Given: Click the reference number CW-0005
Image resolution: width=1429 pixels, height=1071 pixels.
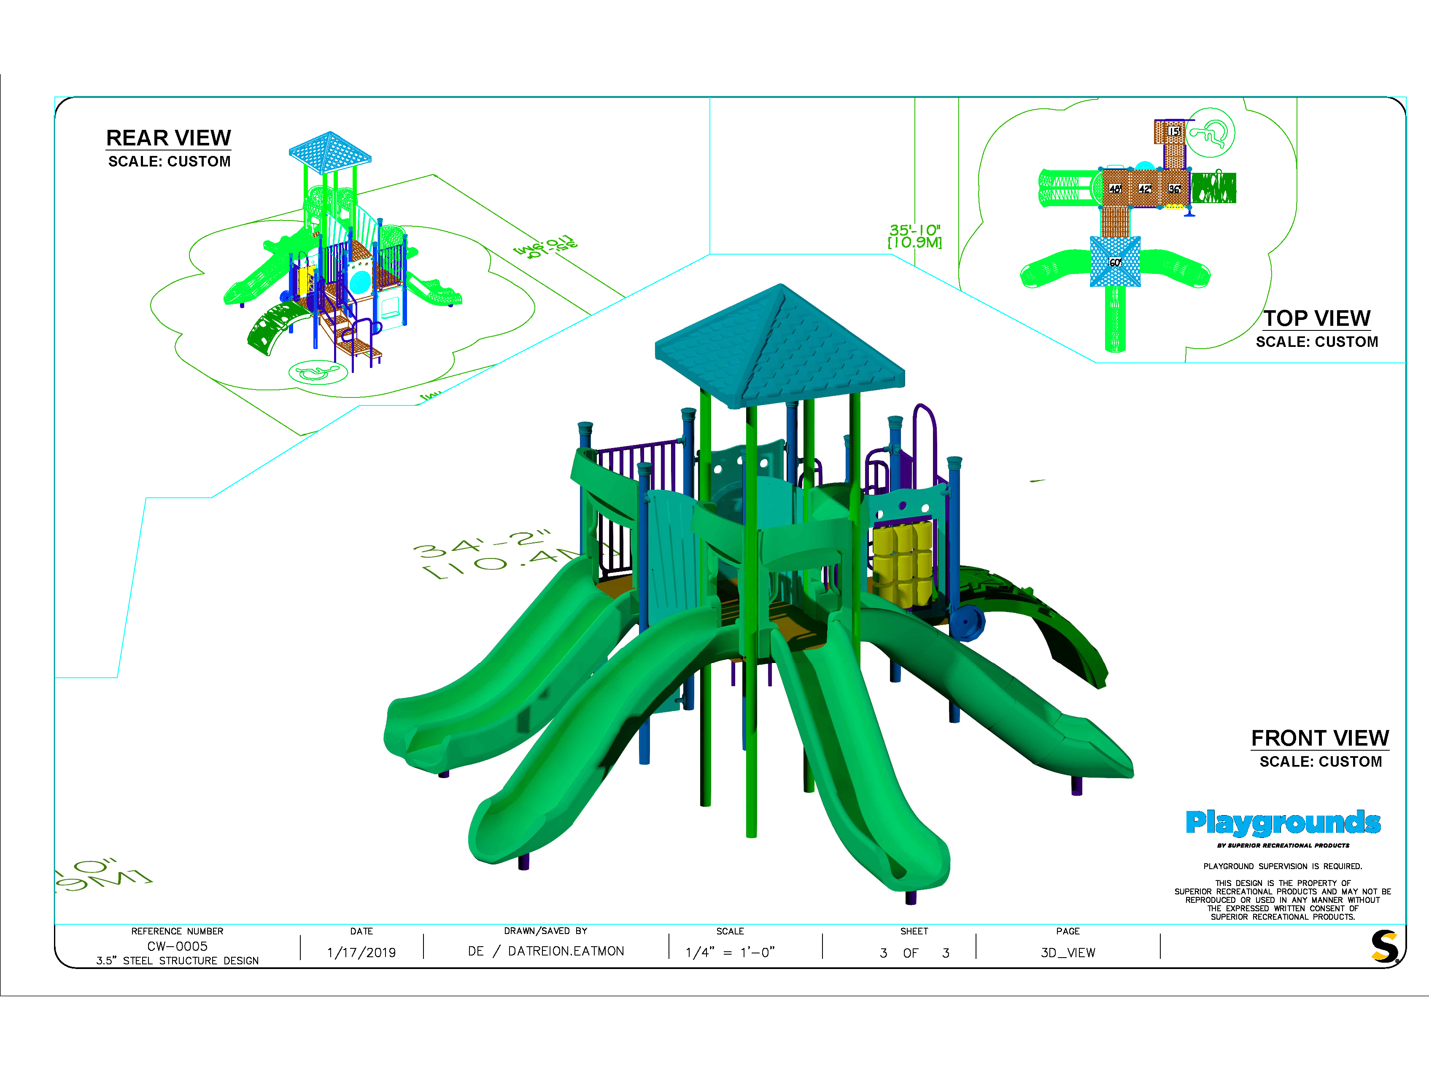Looking at the screenshot, I should click(177, 946).
